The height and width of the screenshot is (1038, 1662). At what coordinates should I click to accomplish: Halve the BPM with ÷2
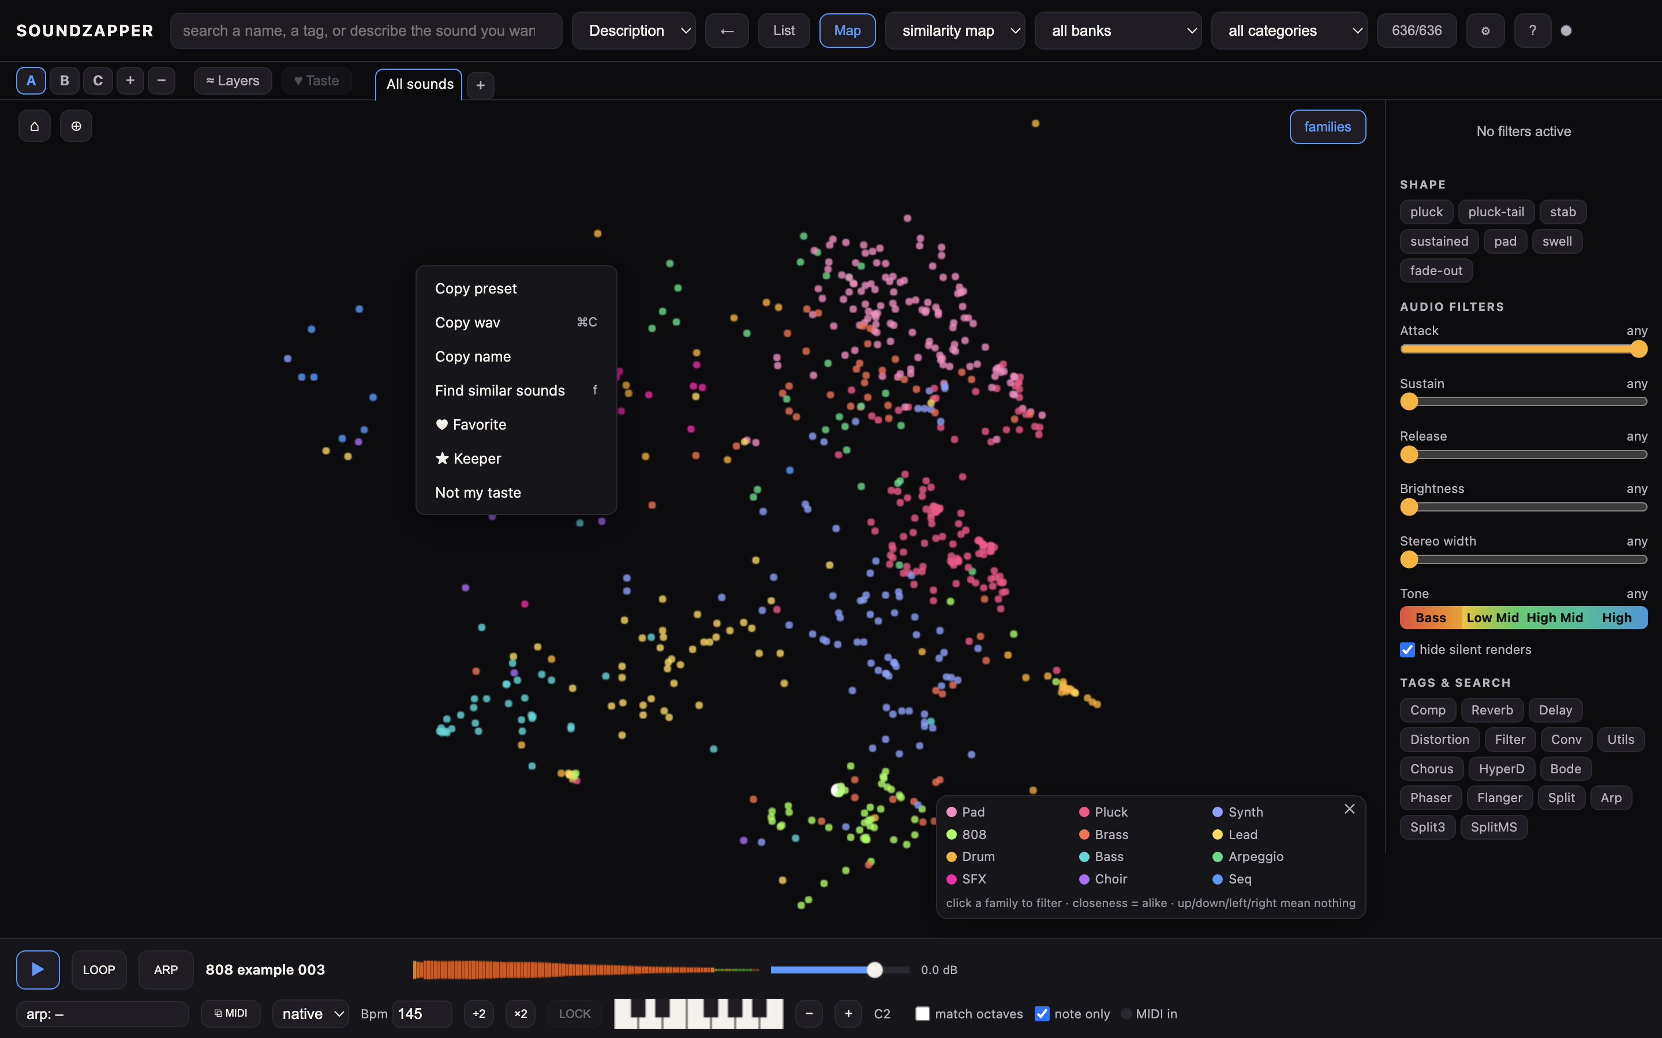tap(478, 1014)
